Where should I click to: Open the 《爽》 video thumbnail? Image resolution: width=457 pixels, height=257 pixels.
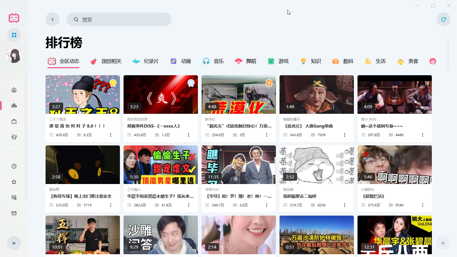(161, 95)
